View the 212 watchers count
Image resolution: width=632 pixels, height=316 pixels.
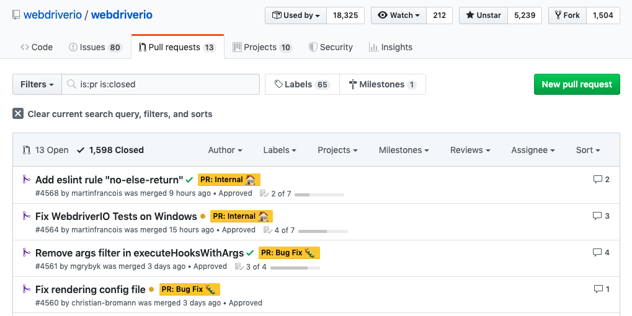click(439, 15)
